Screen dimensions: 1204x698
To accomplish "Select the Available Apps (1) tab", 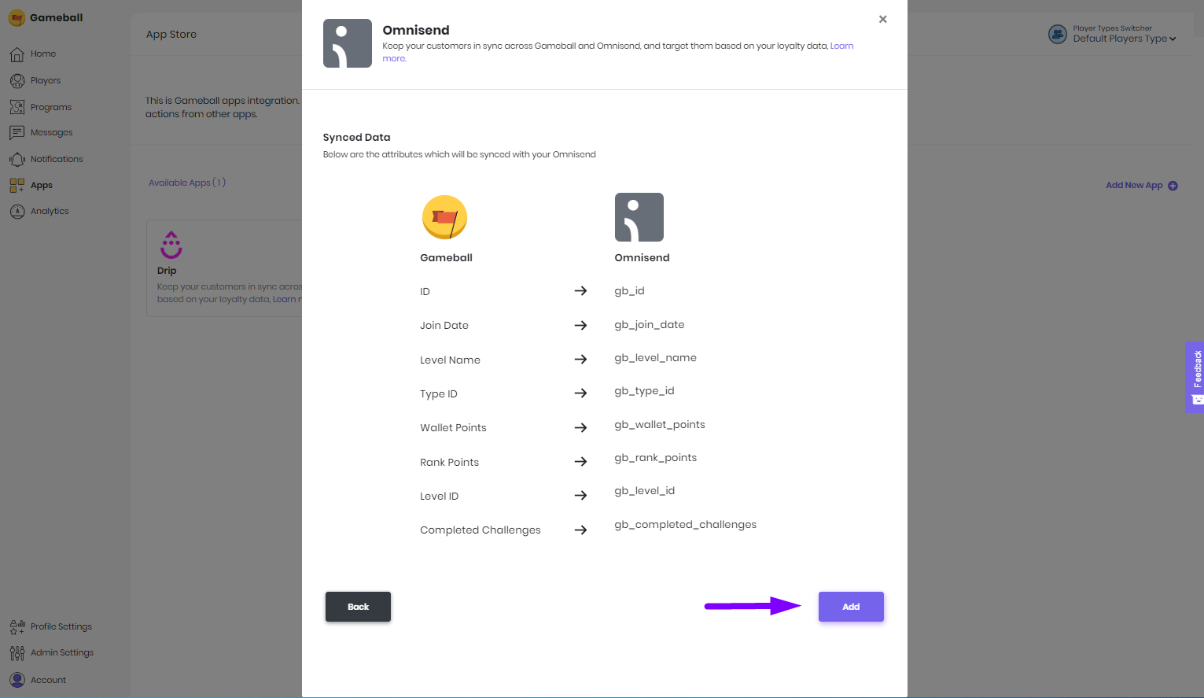I will point(187,183).
